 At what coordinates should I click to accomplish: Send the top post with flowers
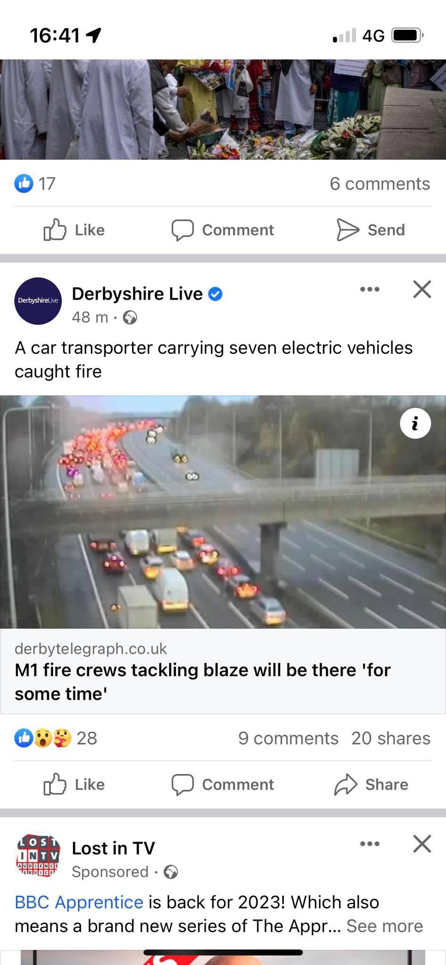[371, 230]
